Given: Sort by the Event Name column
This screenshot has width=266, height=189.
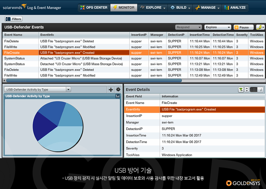Looking at the screenshot, I should point(20,35).
